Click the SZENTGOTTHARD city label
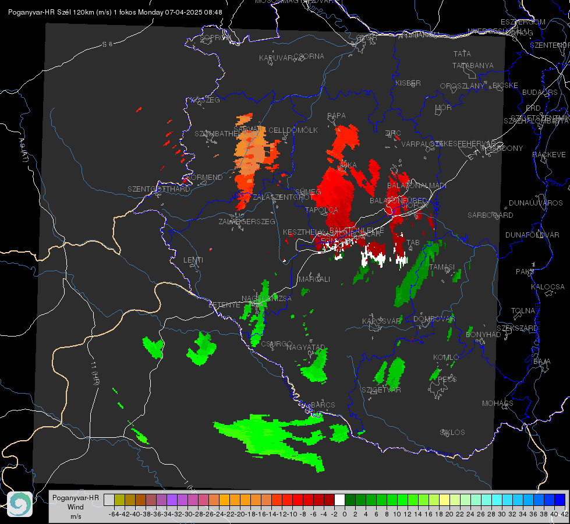The image size is (570, 524). tap(159, 189)
